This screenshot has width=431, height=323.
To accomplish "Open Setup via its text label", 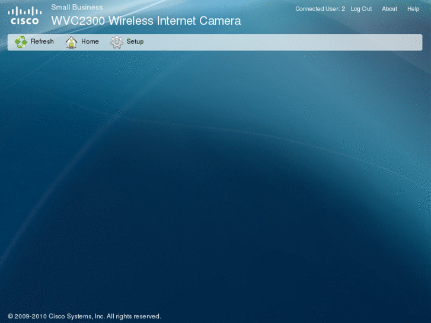I will [135, 42].
